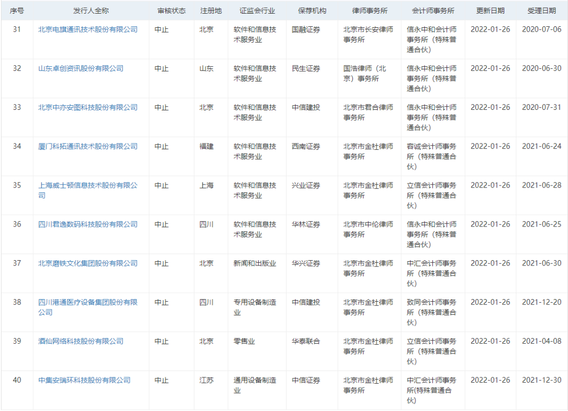Click law firm 国浩律师（北京）事务所
Viewport: 568px width, 411px height.
click(x=365, y=74)
